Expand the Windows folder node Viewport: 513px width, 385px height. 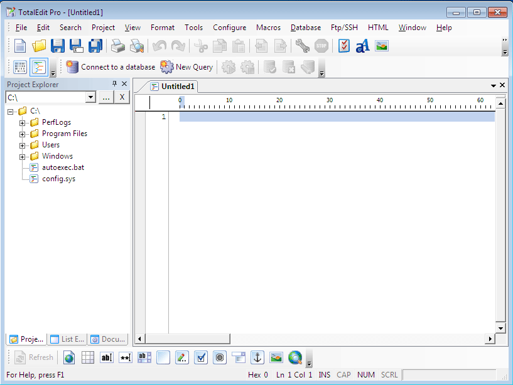(x=22, y=157)
